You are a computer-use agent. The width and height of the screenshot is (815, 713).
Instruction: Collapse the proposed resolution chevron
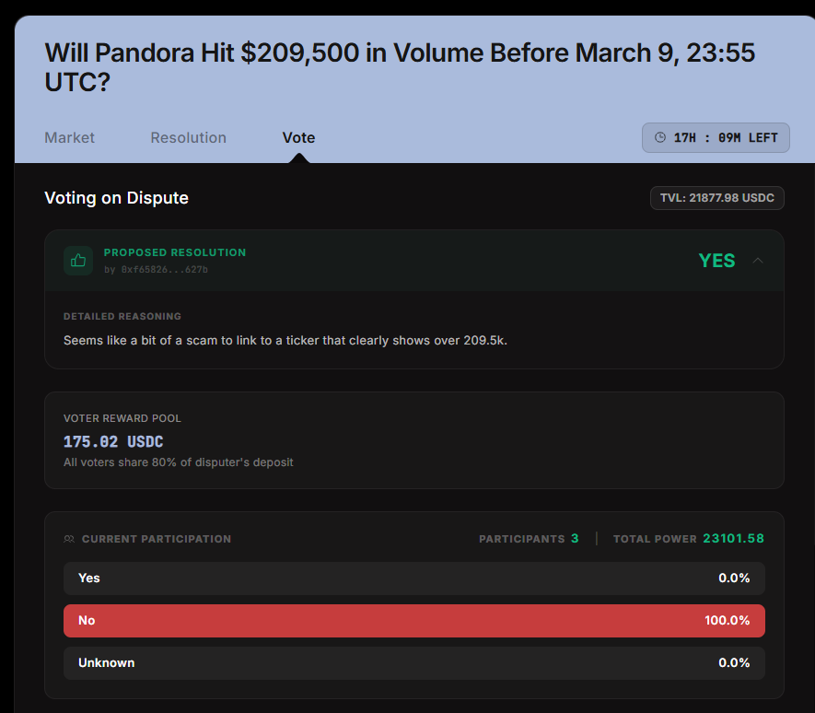[x=758, y=261]
